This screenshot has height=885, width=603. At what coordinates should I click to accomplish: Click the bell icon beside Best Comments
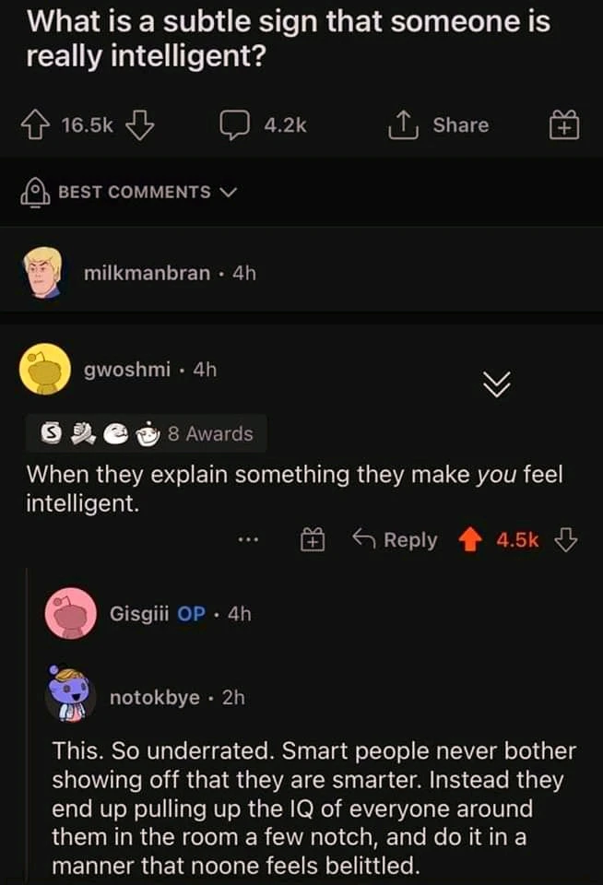(x=37, y=192)
